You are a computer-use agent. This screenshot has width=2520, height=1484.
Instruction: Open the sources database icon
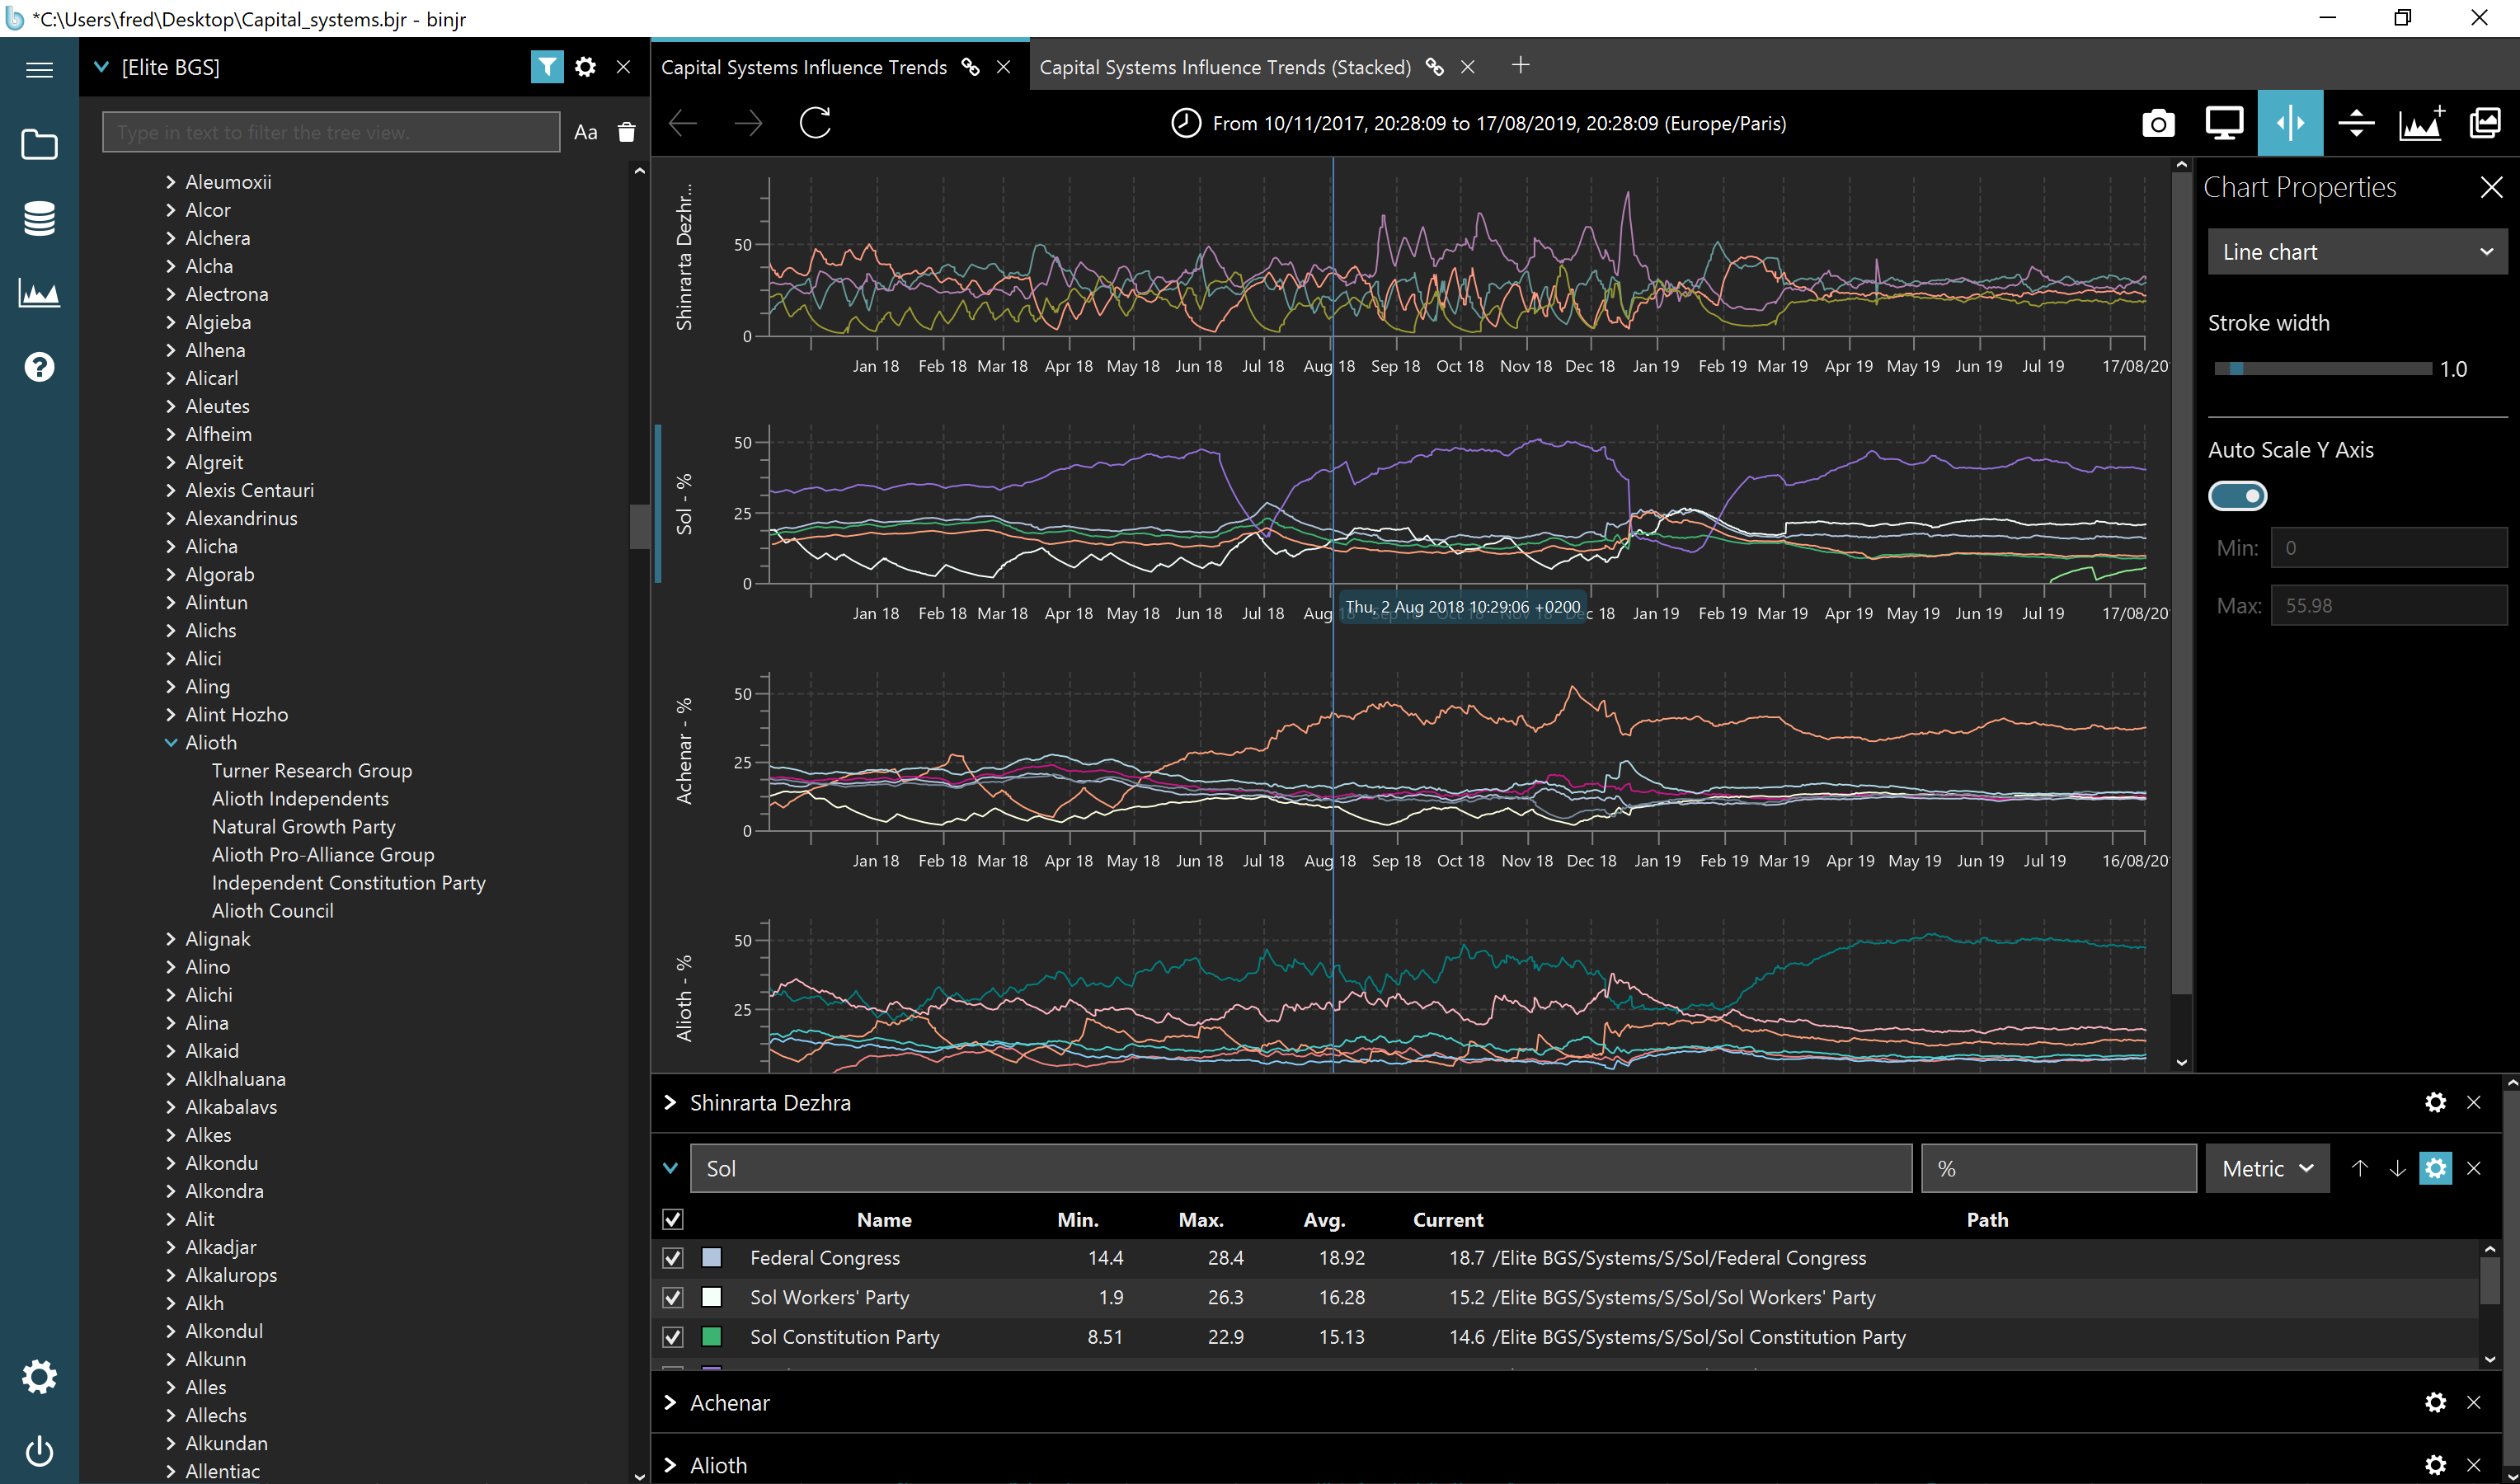coord(39,218)
